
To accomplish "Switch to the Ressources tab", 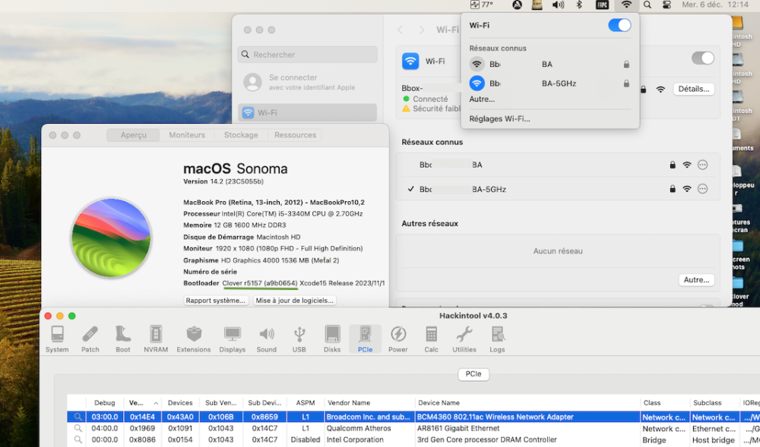I will point(295,135).
